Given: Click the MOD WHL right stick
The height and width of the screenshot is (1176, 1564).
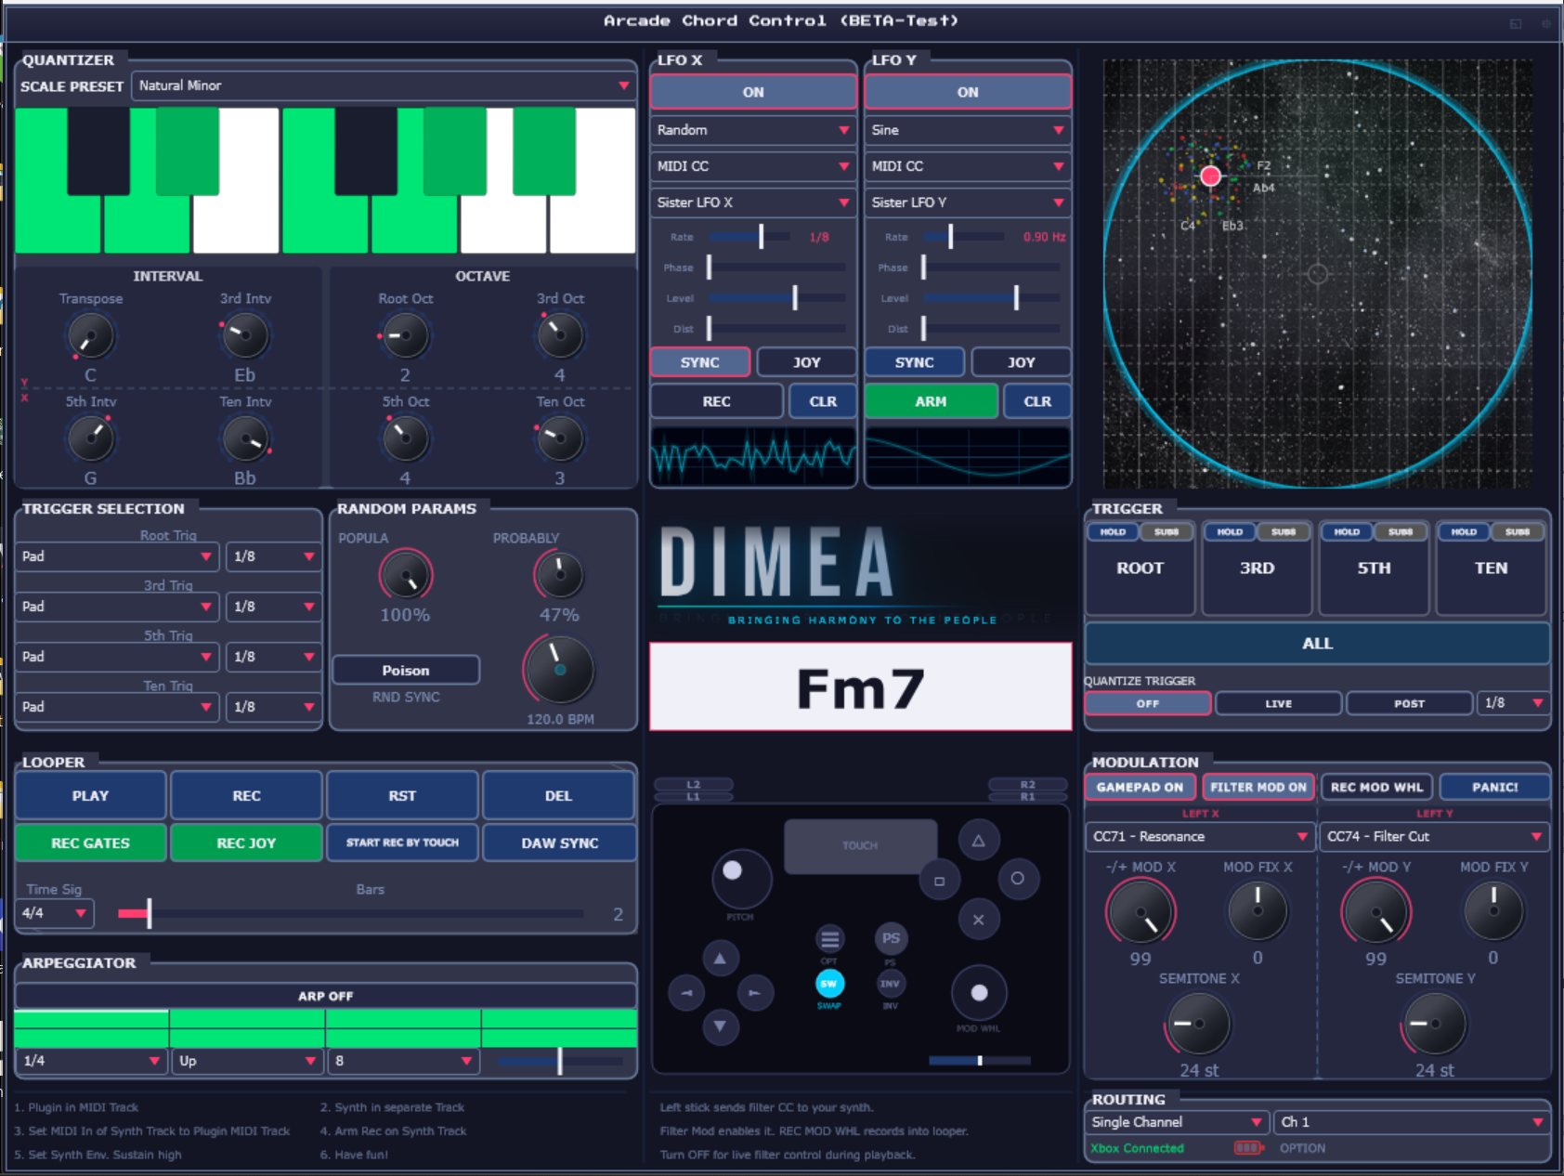Looking at the screenshot, I should tap(979, 993).
